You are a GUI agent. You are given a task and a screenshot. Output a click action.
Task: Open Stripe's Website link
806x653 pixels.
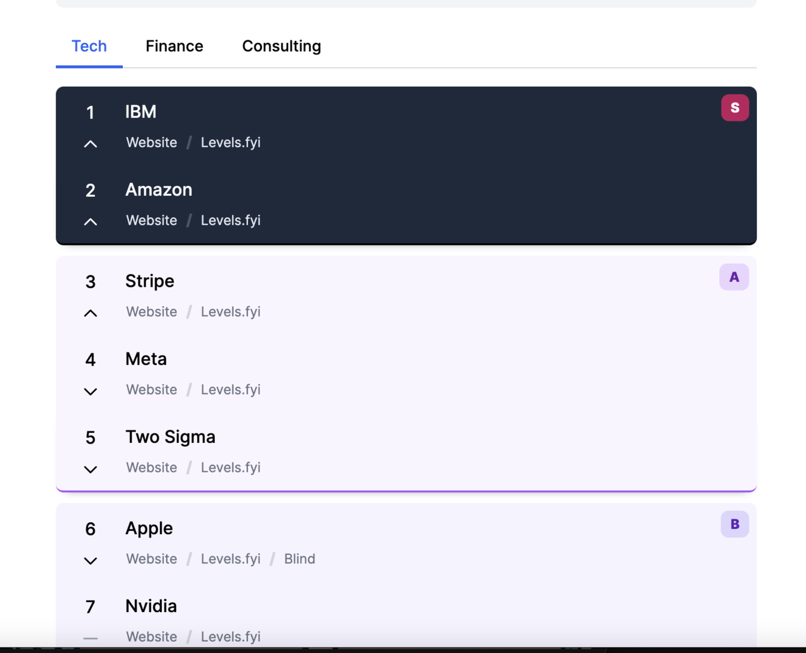pos(152,311)
